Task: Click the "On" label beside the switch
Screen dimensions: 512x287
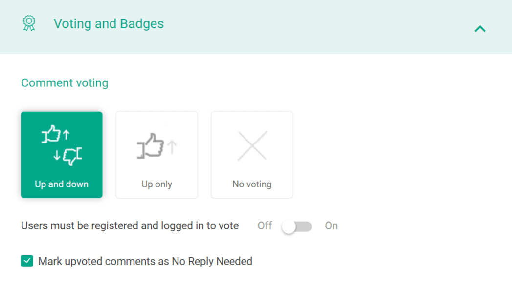Action: [x=331, y=226]
